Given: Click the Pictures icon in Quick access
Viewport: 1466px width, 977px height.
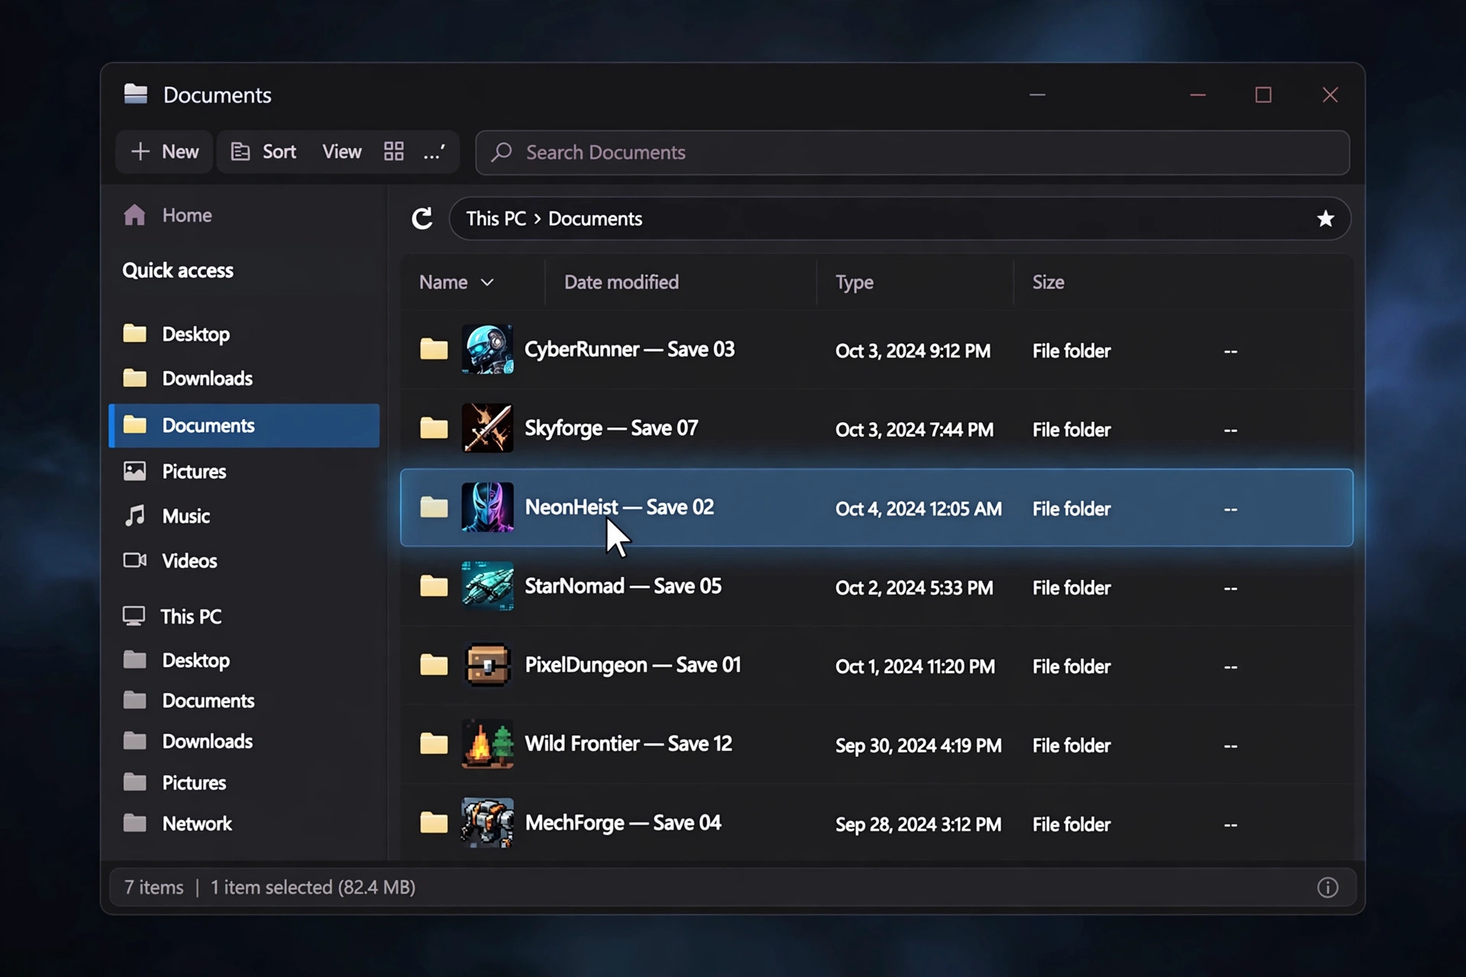Looking at the screenshot, I should click(x=135, y=471).
